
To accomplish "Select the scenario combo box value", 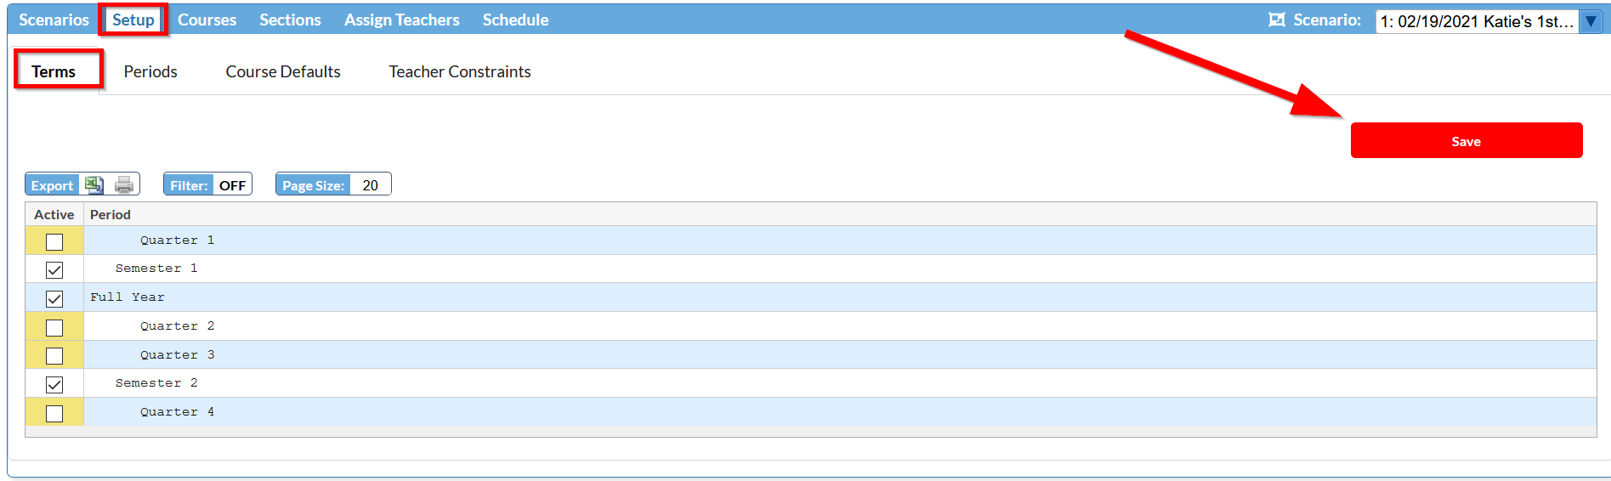I will pos(1478,21).
